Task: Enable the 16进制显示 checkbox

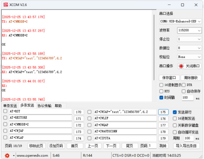Action: [161, 85]
